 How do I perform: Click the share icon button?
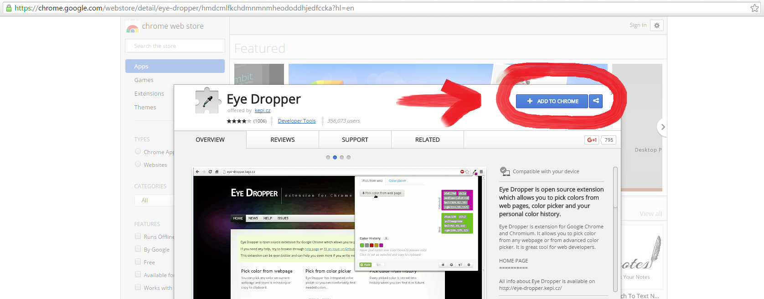point(596,101)
